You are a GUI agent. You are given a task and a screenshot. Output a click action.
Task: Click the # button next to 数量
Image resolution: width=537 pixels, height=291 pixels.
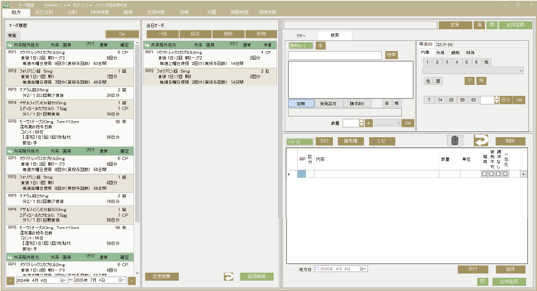tap(369, 123)
